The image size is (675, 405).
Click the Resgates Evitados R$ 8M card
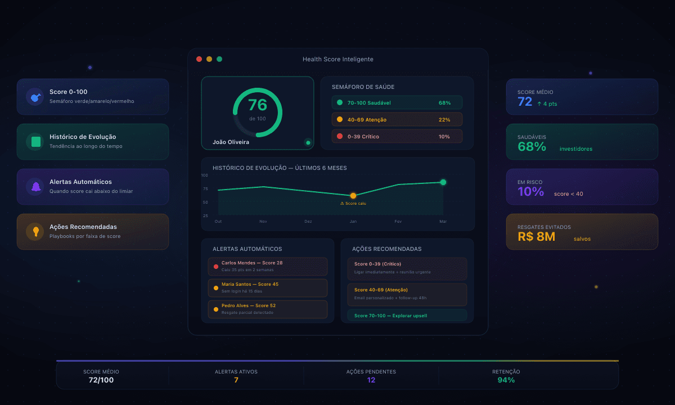[x=582, y=232]
